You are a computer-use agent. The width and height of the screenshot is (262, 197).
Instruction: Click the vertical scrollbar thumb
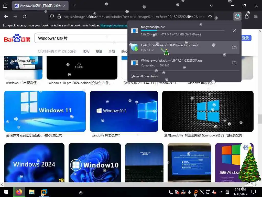tap(260, 119)
